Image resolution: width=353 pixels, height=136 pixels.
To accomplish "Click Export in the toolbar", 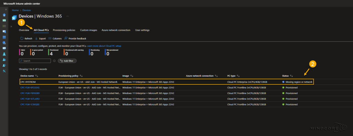I will (x=41, y=38).
